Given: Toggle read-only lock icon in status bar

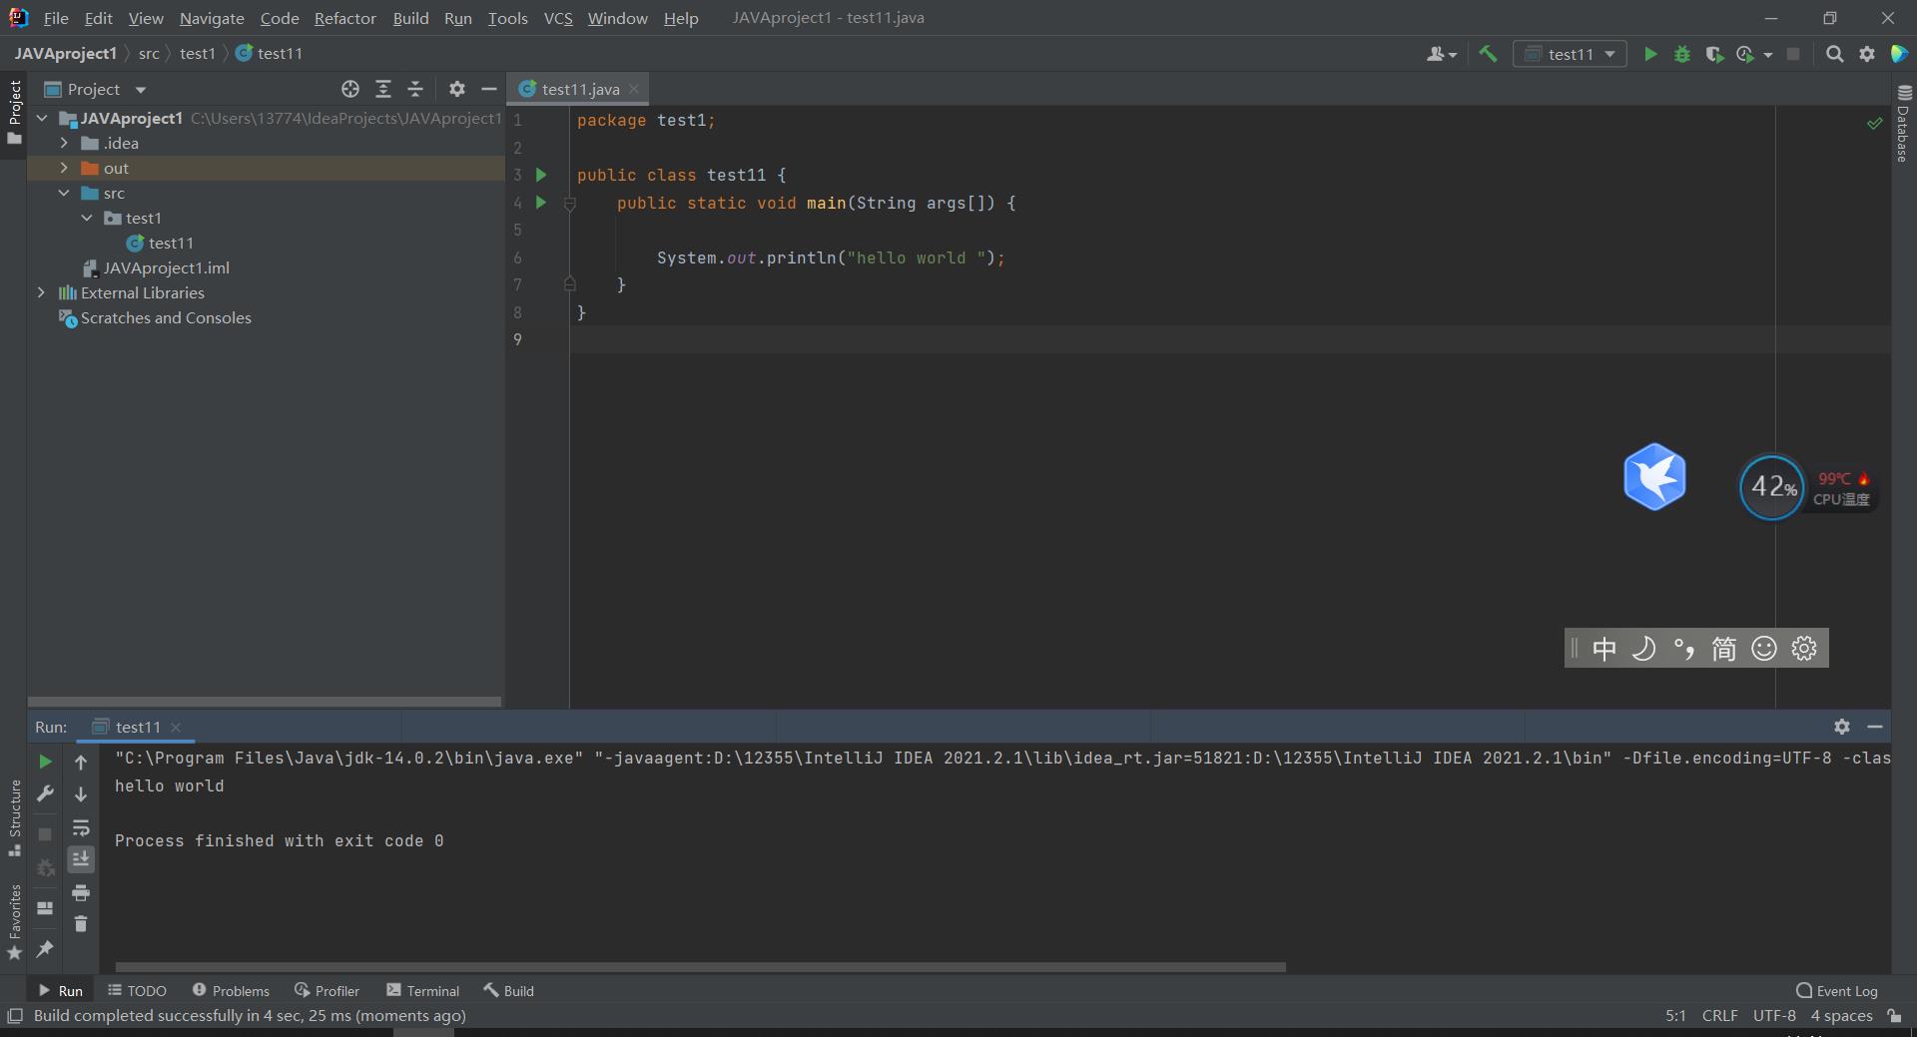Looking at the screenshot, I should coord(1894,1016).
